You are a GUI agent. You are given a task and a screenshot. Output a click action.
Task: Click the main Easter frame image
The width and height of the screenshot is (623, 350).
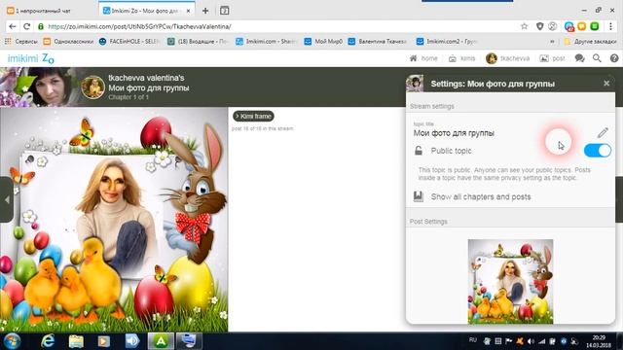tap(114, 220)
